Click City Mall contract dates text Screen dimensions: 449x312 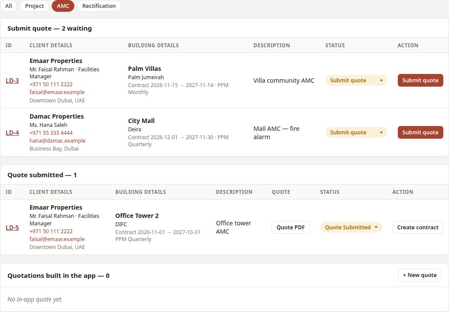click(x=178, y=141)
